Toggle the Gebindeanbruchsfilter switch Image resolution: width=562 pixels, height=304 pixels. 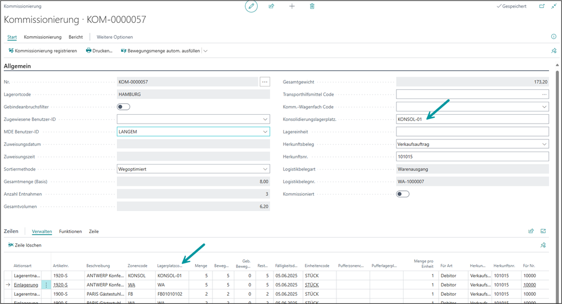(x=123, y=107)
